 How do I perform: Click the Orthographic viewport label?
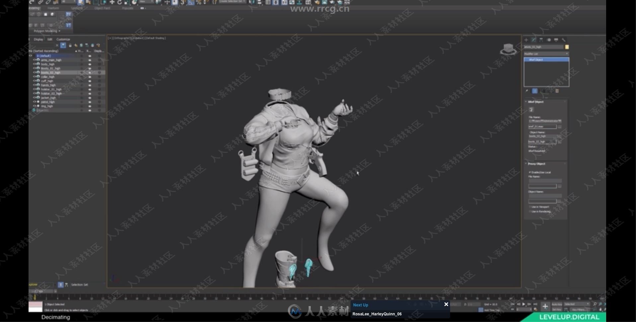click(121, 38)
